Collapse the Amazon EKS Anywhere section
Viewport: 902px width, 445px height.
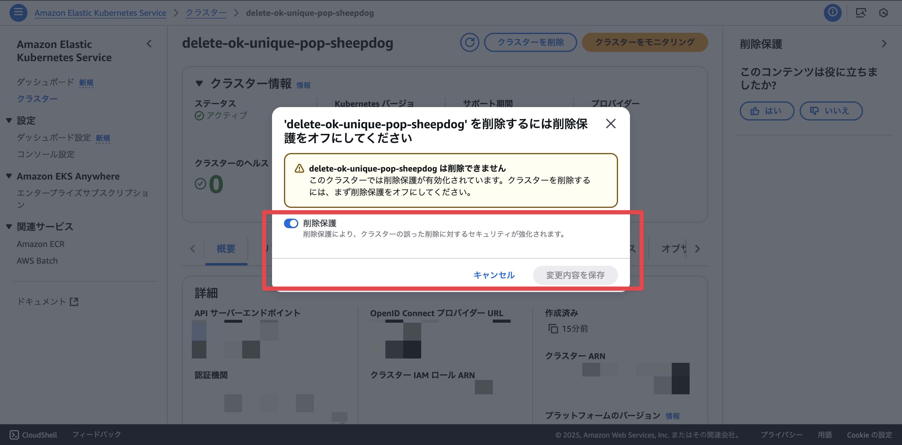pyautogui.click(x=9, y=176)
